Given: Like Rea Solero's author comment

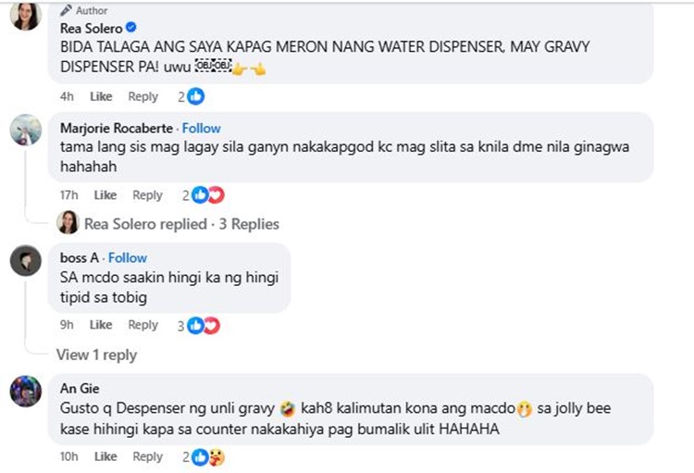Looking at the screenshot, I should pyautogui.click(x=101, y=96).
